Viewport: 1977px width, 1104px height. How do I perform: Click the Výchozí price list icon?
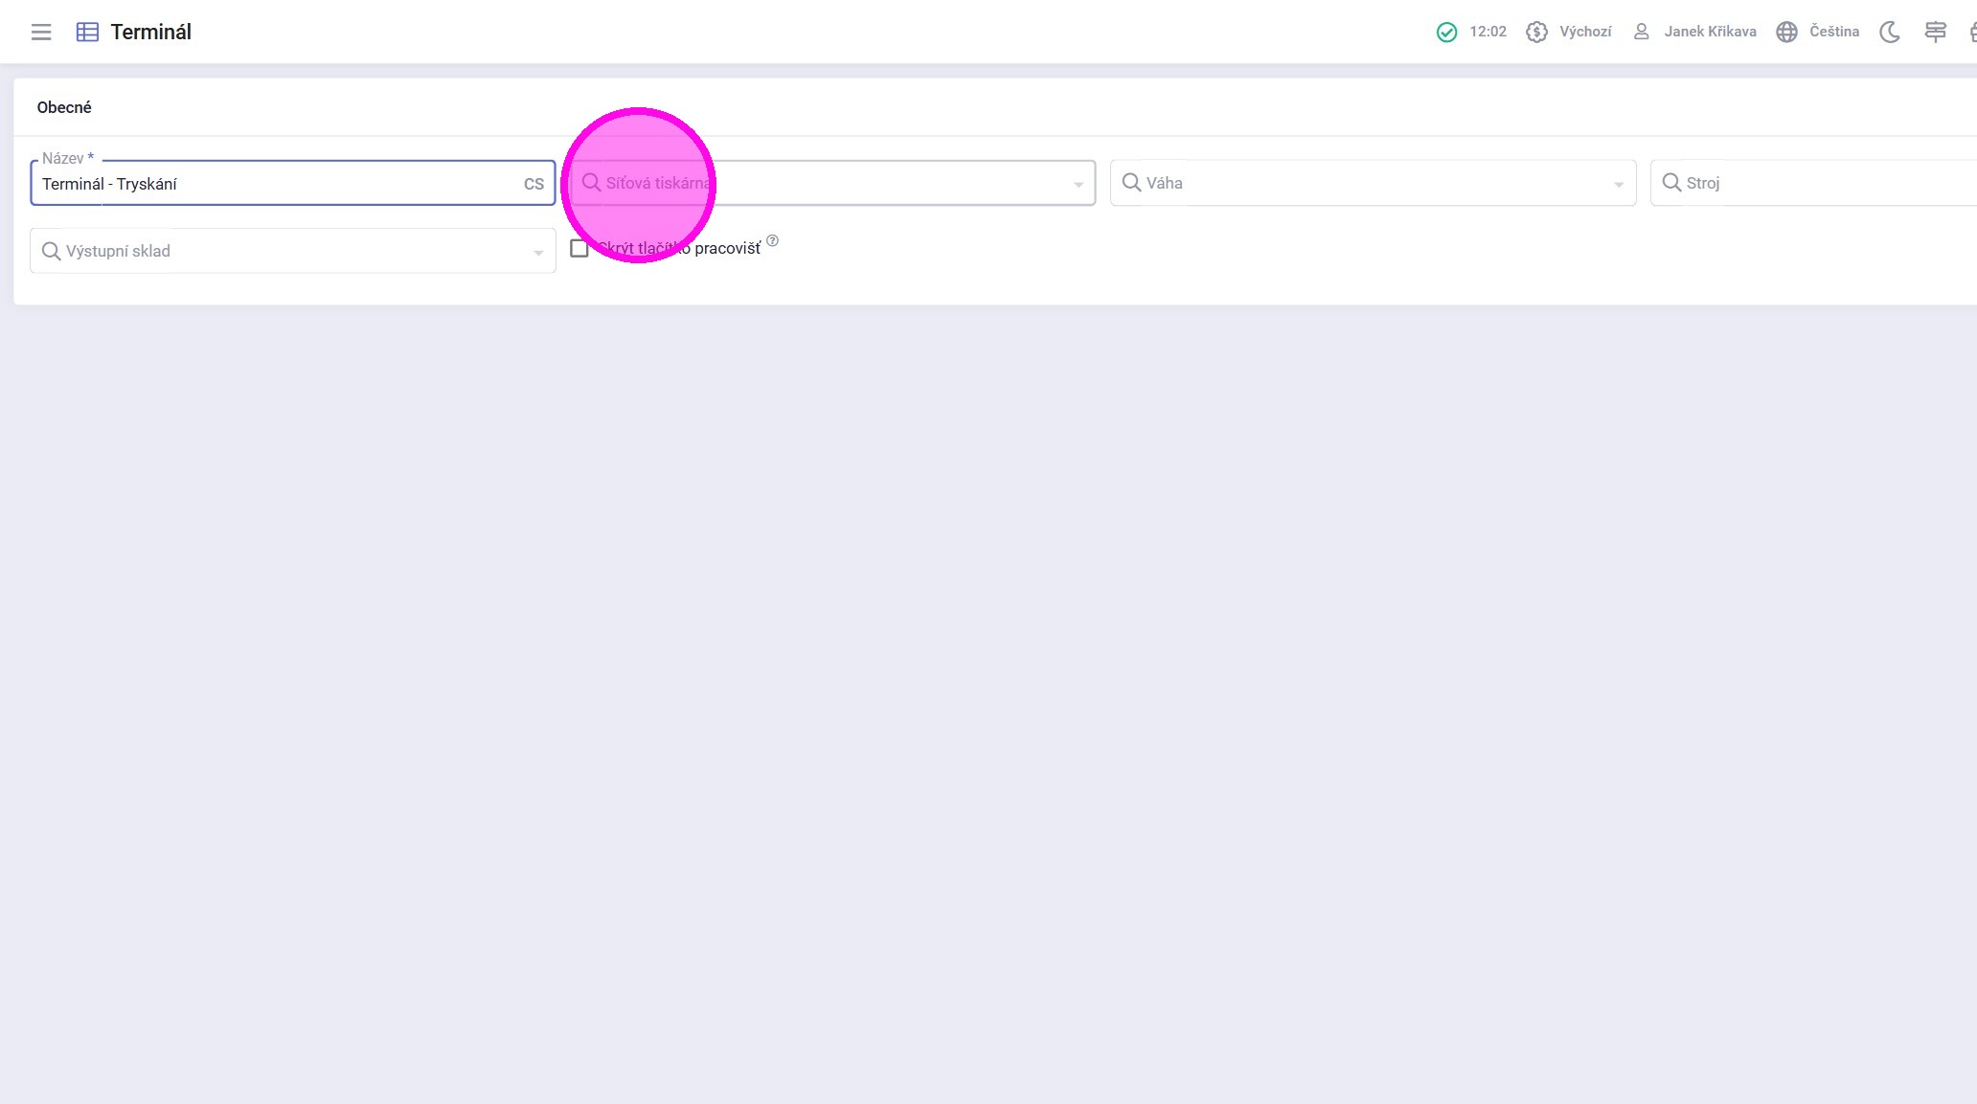tap(1536, 32)
